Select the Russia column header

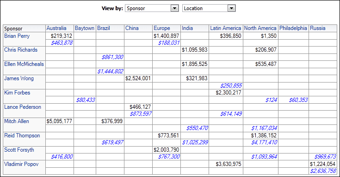(x=318, y=28)
